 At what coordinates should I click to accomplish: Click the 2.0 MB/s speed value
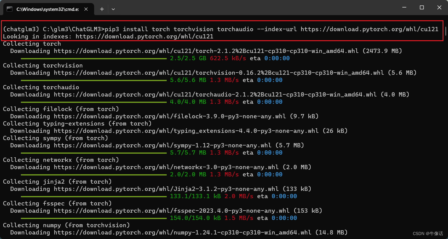(239, 196)
